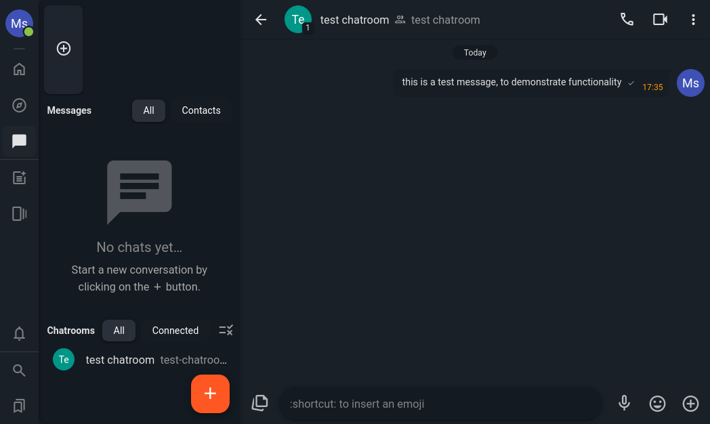The image size is (710, 424).
Task: Select the All tab for Chatrooms
Action: [x=119, y=331]
